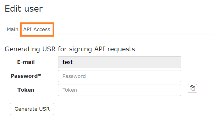Place cursor in the Password placeholder text
The width and height of the screenshot is (214, 124).
click(x=74, y=76)
